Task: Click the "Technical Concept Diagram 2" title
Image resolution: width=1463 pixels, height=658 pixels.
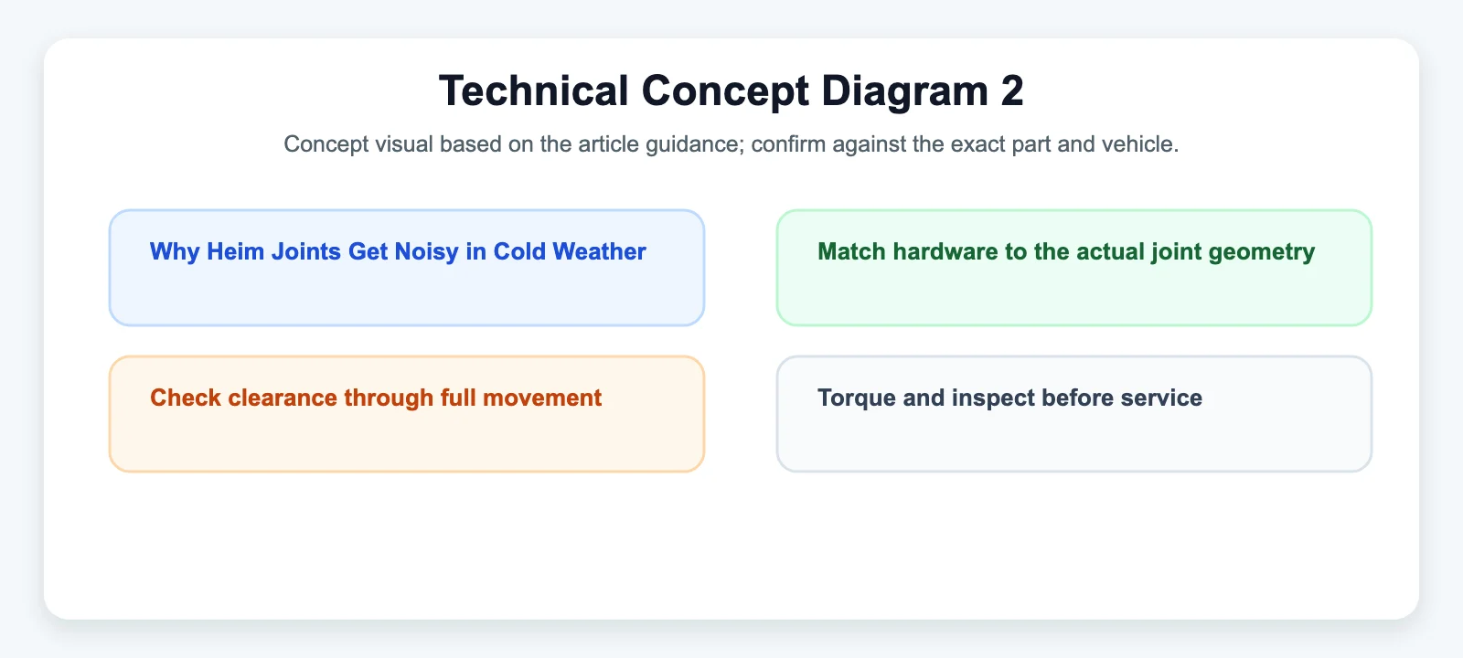Action: [731, 91]
